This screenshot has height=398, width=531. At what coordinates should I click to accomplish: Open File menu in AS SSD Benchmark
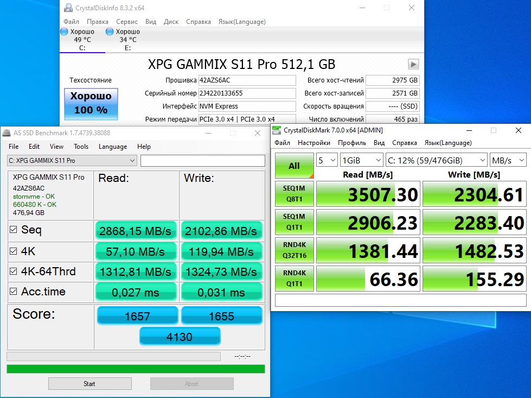[14, 147]
